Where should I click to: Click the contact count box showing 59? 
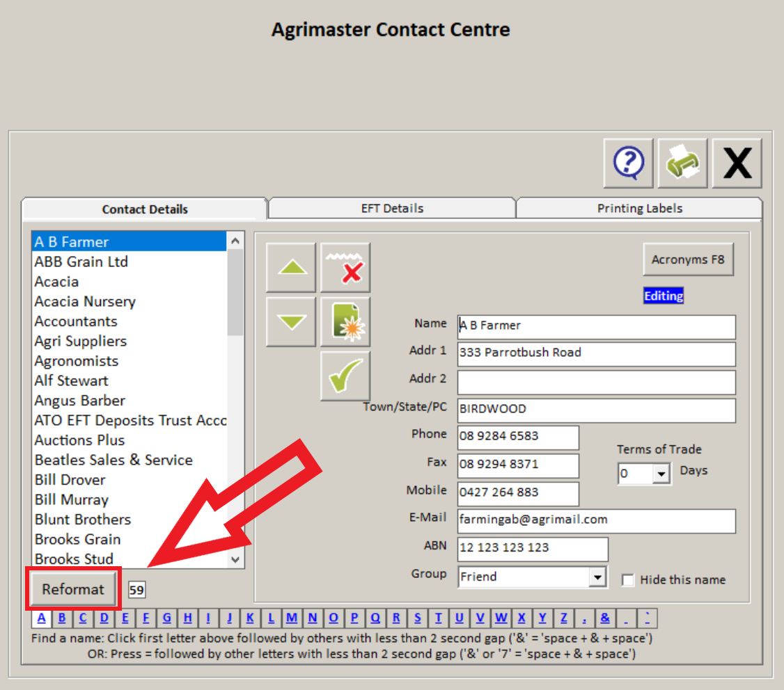[x=136, y=590]
